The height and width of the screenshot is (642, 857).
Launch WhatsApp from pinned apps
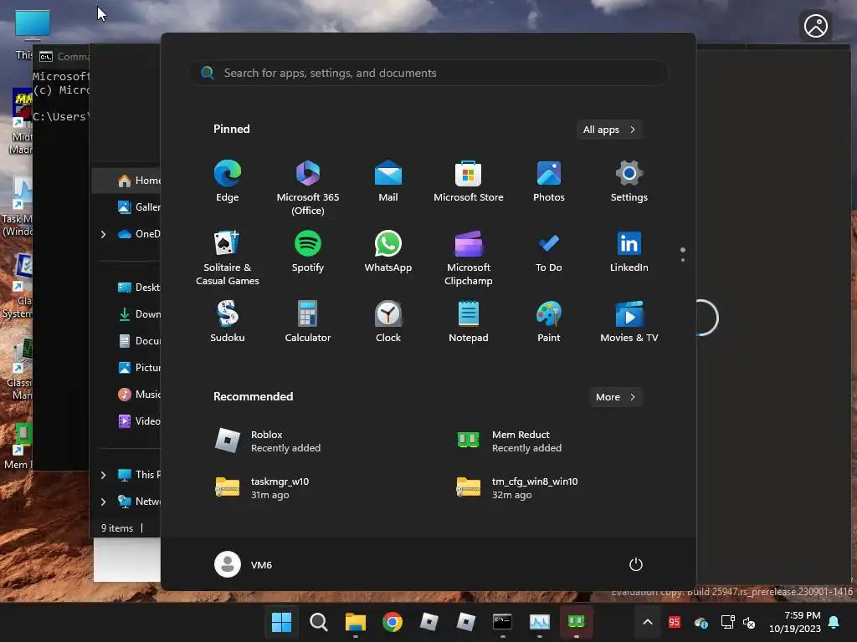(x=388, y=252)
